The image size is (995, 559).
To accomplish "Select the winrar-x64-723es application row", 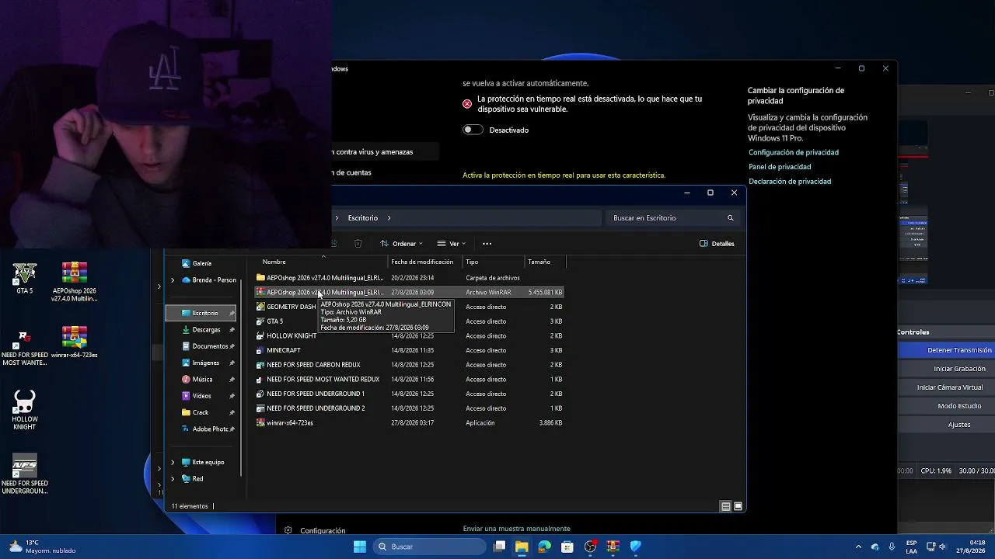I will point(410,423).
